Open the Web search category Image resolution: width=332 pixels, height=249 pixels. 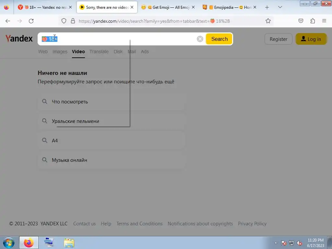tap(43, 52)
